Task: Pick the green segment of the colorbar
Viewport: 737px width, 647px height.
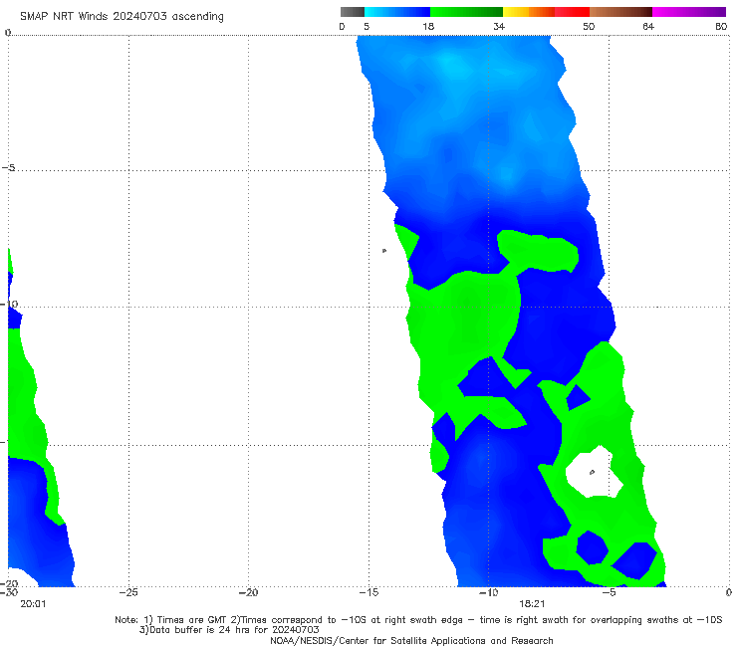Action: [467, 12]
